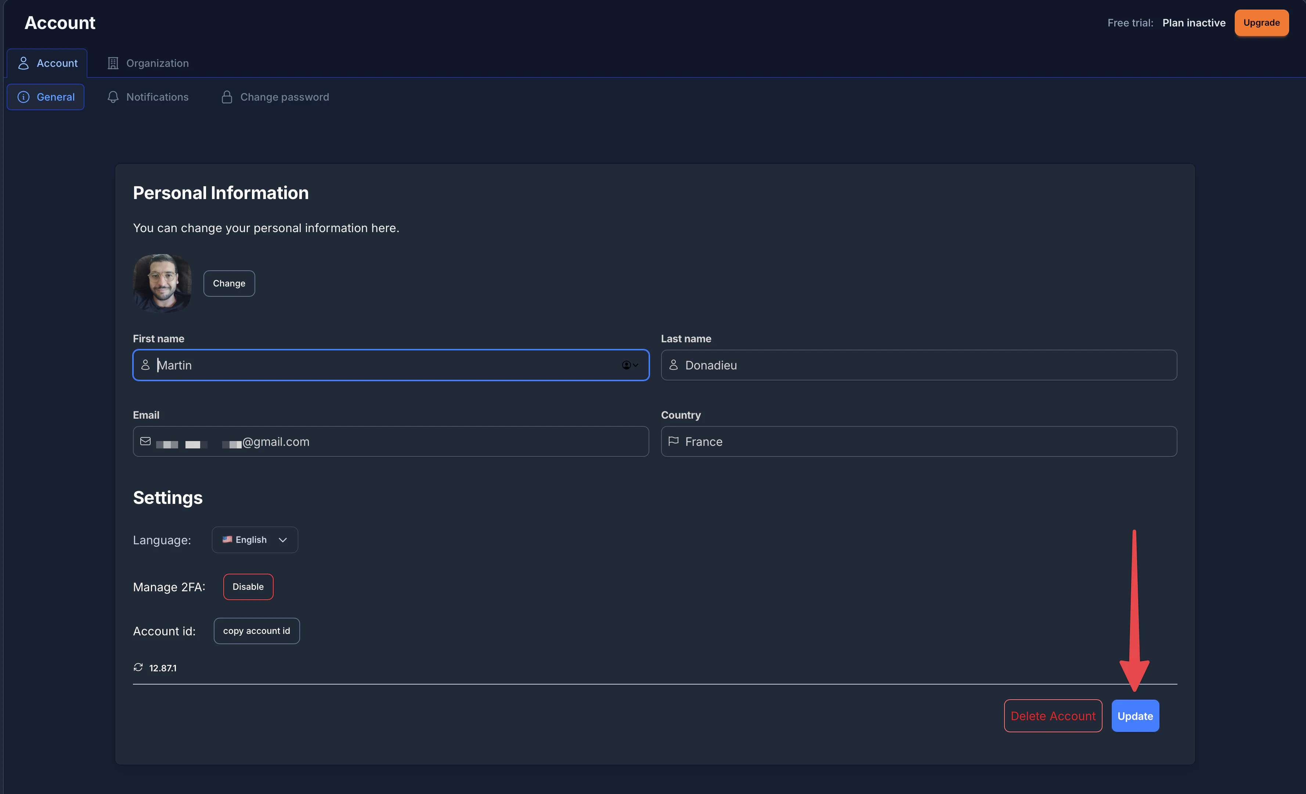Viewport: 1306px width, 794px height.
Task: Click the building icon for Organization
Action: point(113,63)
